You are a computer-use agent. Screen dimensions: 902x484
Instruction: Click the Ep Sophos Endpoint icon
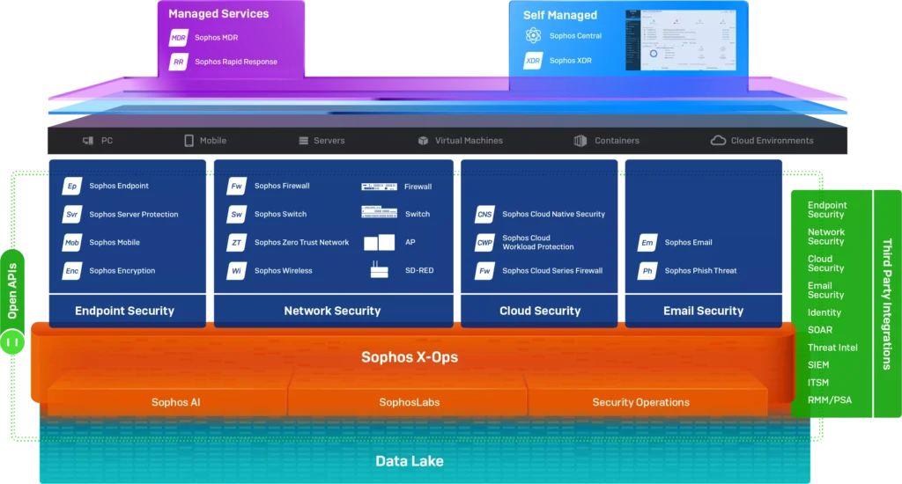pos(72,186)
